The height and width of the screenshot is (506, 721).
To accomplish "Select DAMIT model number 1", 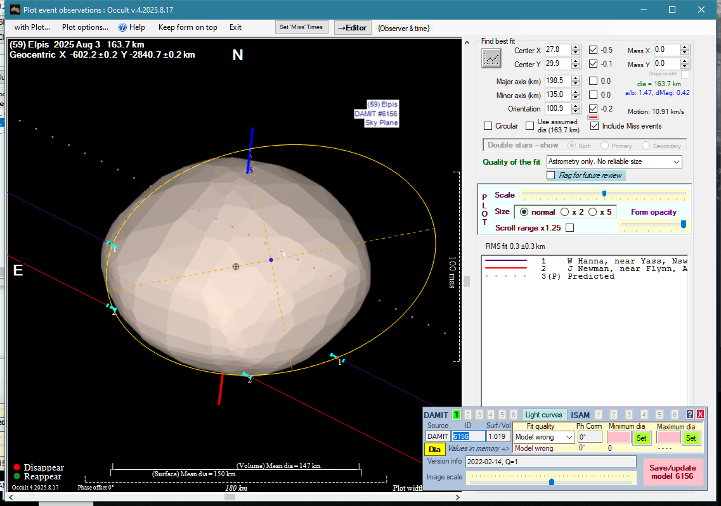I will coord(457,415).
